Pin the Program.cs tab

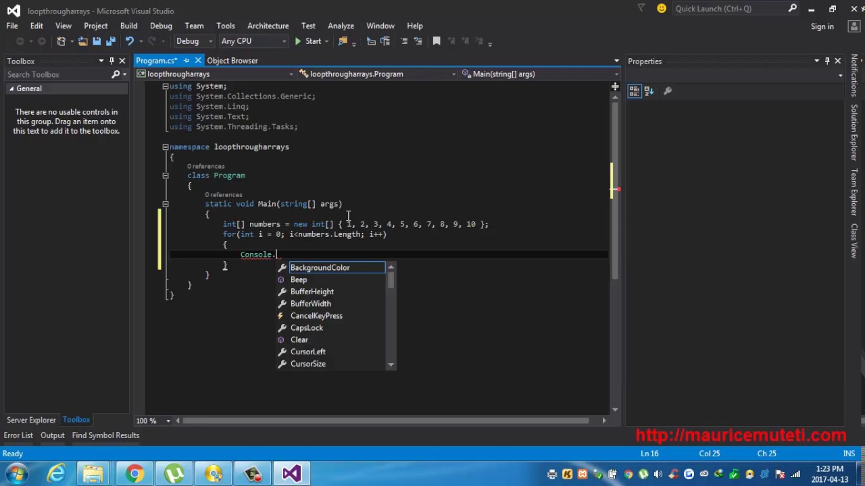click(187, 61)
